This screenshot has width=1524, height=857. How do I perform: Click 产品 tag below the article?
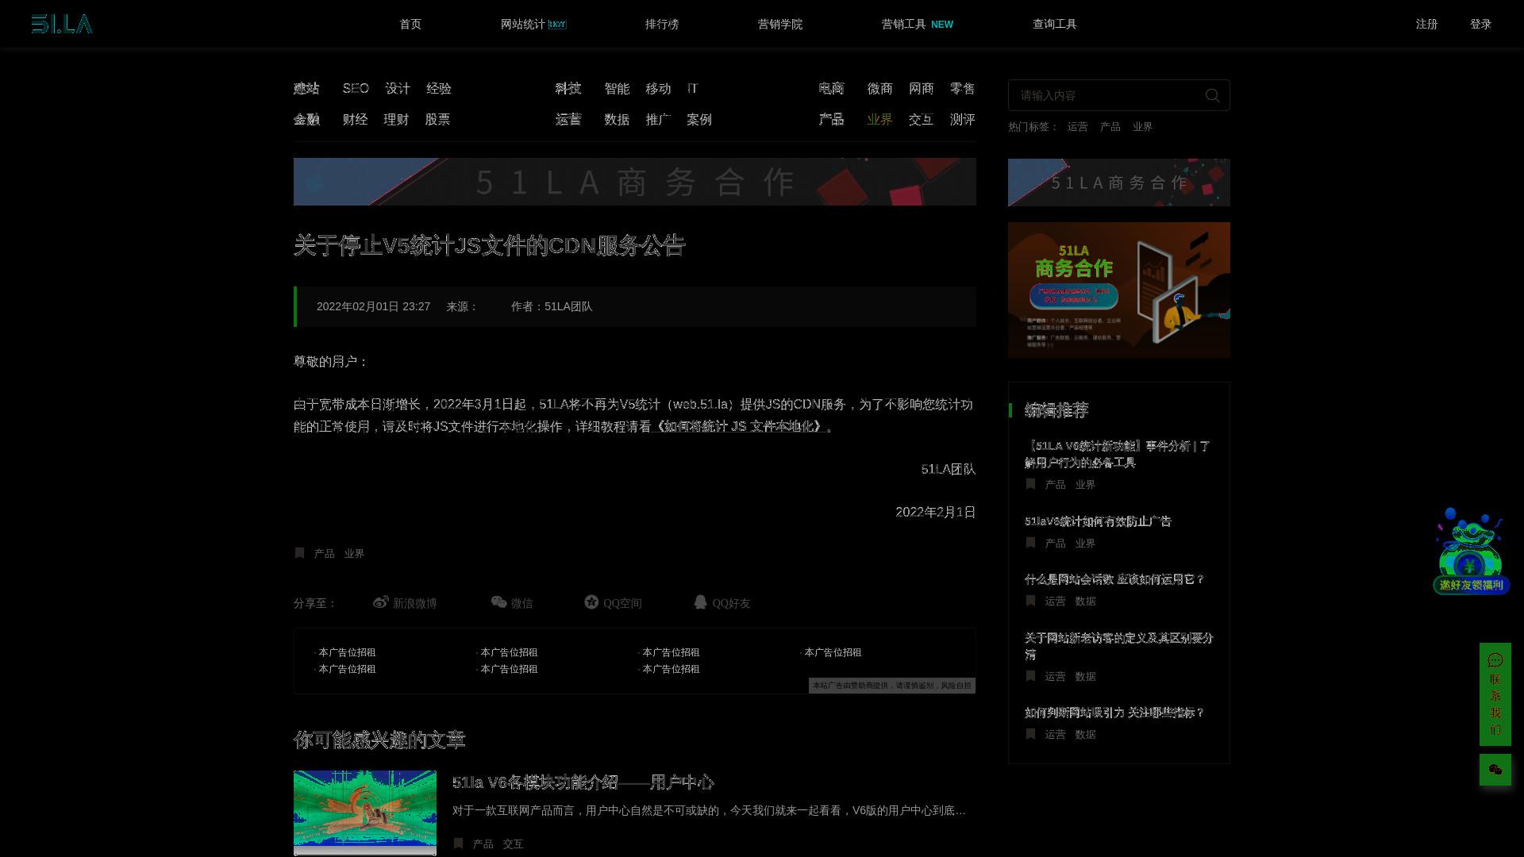point(325,553)
